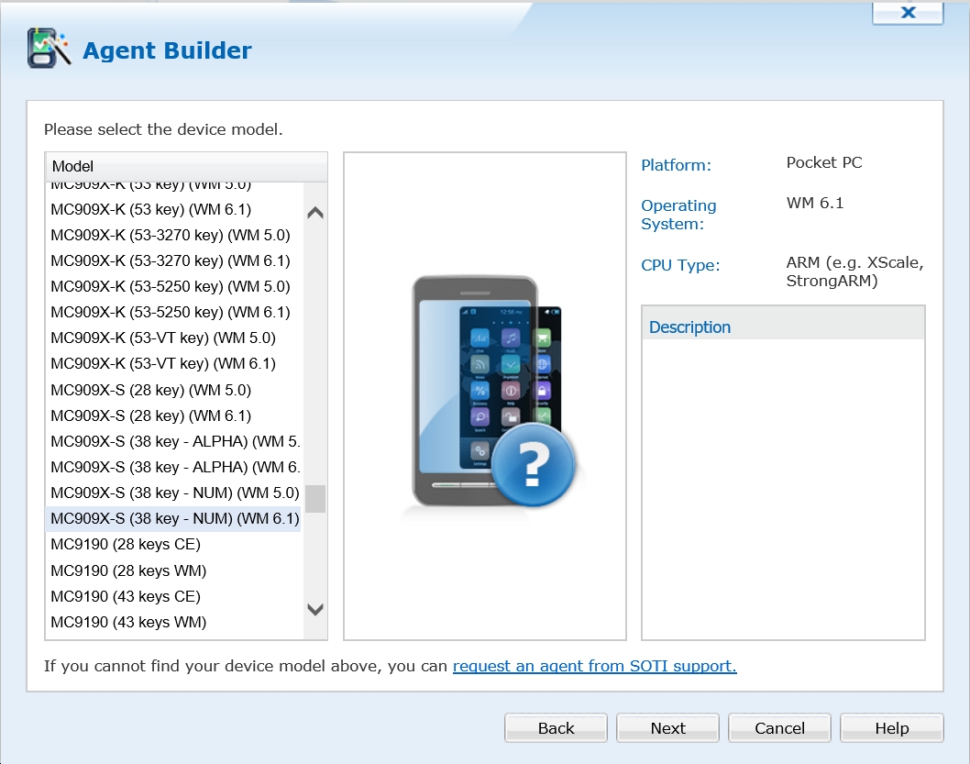Select MC909X-K (53 key) (WM 6.1)
The image size is (970, 764).
coord(150,209)
